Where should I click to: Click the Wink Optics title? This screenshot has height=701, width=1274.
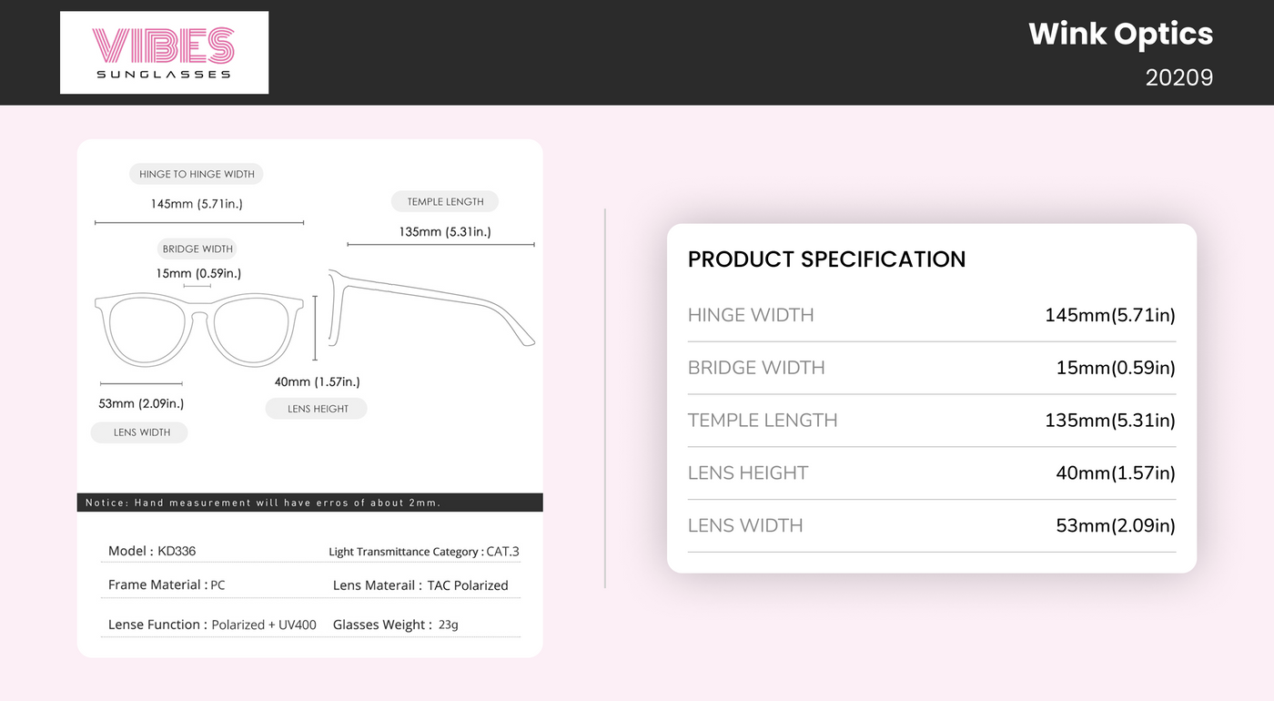pos(1120,35)
